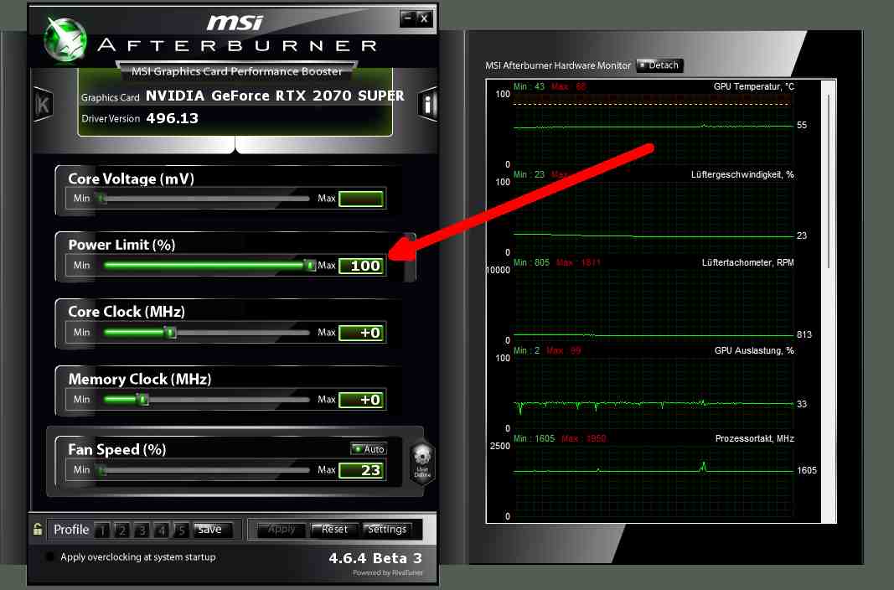The height and width of the screenshot is (590, 894).
Task: Toggle the profile lock padlock icon
Action: (x=38, y=529)
